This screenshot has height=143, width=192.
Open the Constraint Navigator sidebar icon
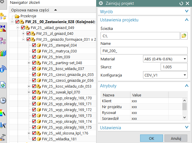3,28
